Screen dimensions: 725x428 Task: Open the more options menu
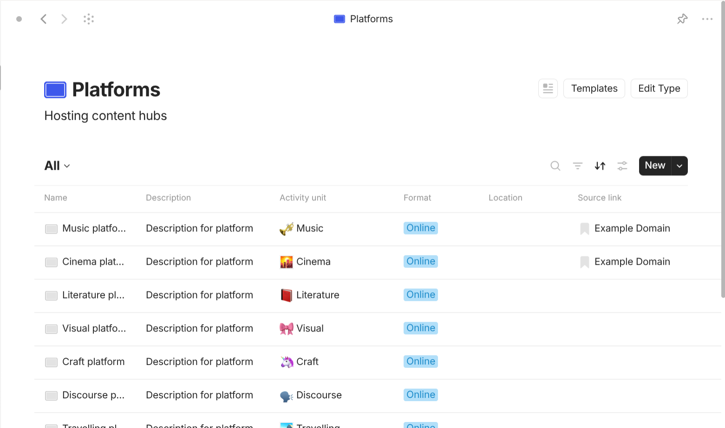point(707,19)
